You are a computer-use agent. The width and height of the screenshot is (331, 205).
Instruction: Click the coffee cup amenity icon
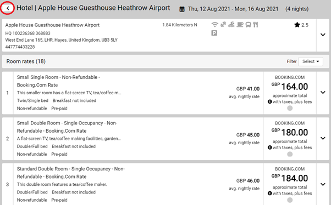coord(240,25)
